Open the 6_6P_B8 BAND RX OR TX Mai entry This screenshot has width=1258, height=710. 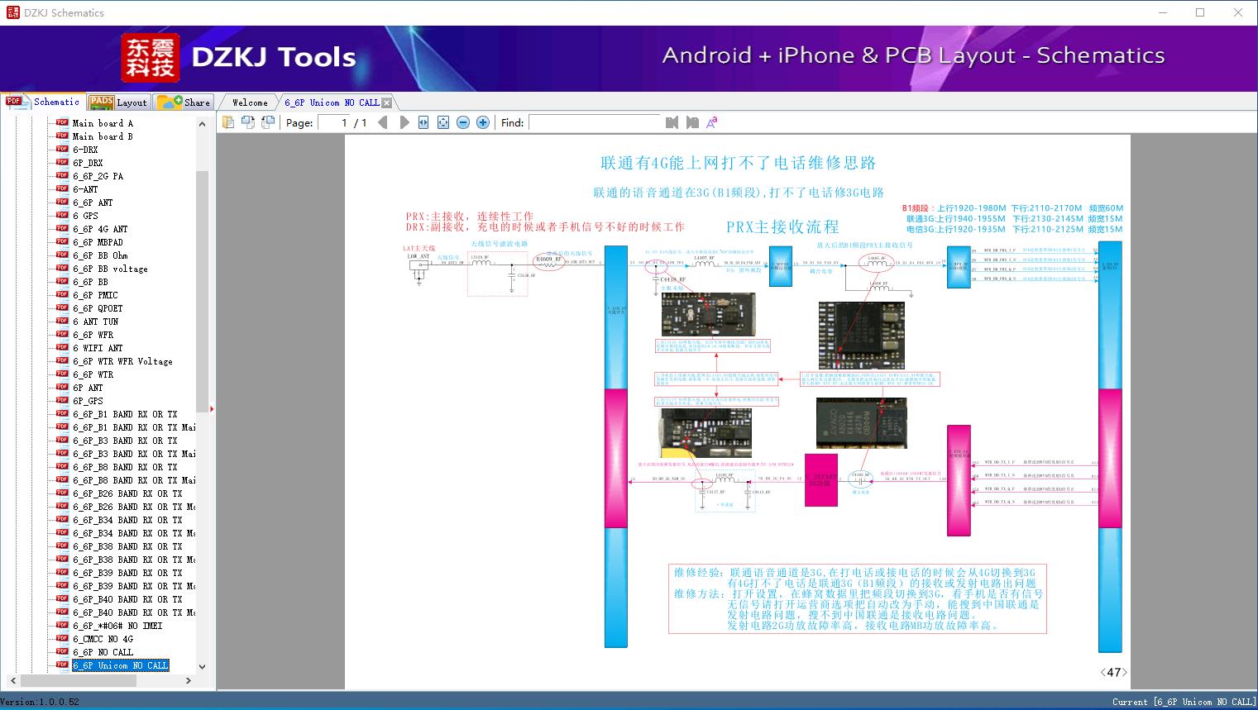pyautogui.click(x=134, y=480)
